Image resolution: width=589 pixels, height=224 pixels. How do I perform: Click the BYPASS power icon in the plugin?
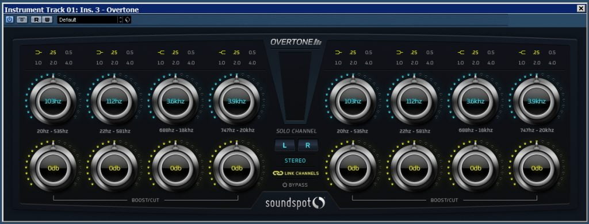[x=285, y=185]
